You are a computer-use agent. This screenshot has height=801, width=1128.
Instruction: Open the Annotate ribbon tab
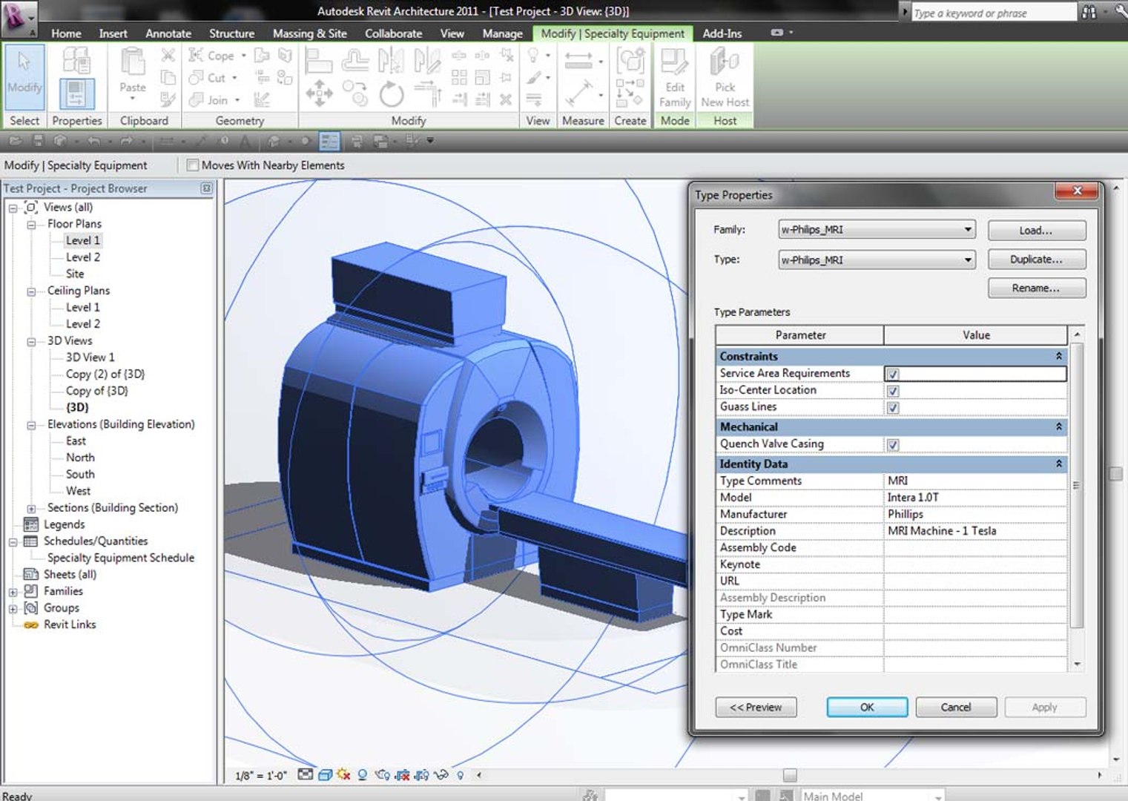[x=168, y=33]
